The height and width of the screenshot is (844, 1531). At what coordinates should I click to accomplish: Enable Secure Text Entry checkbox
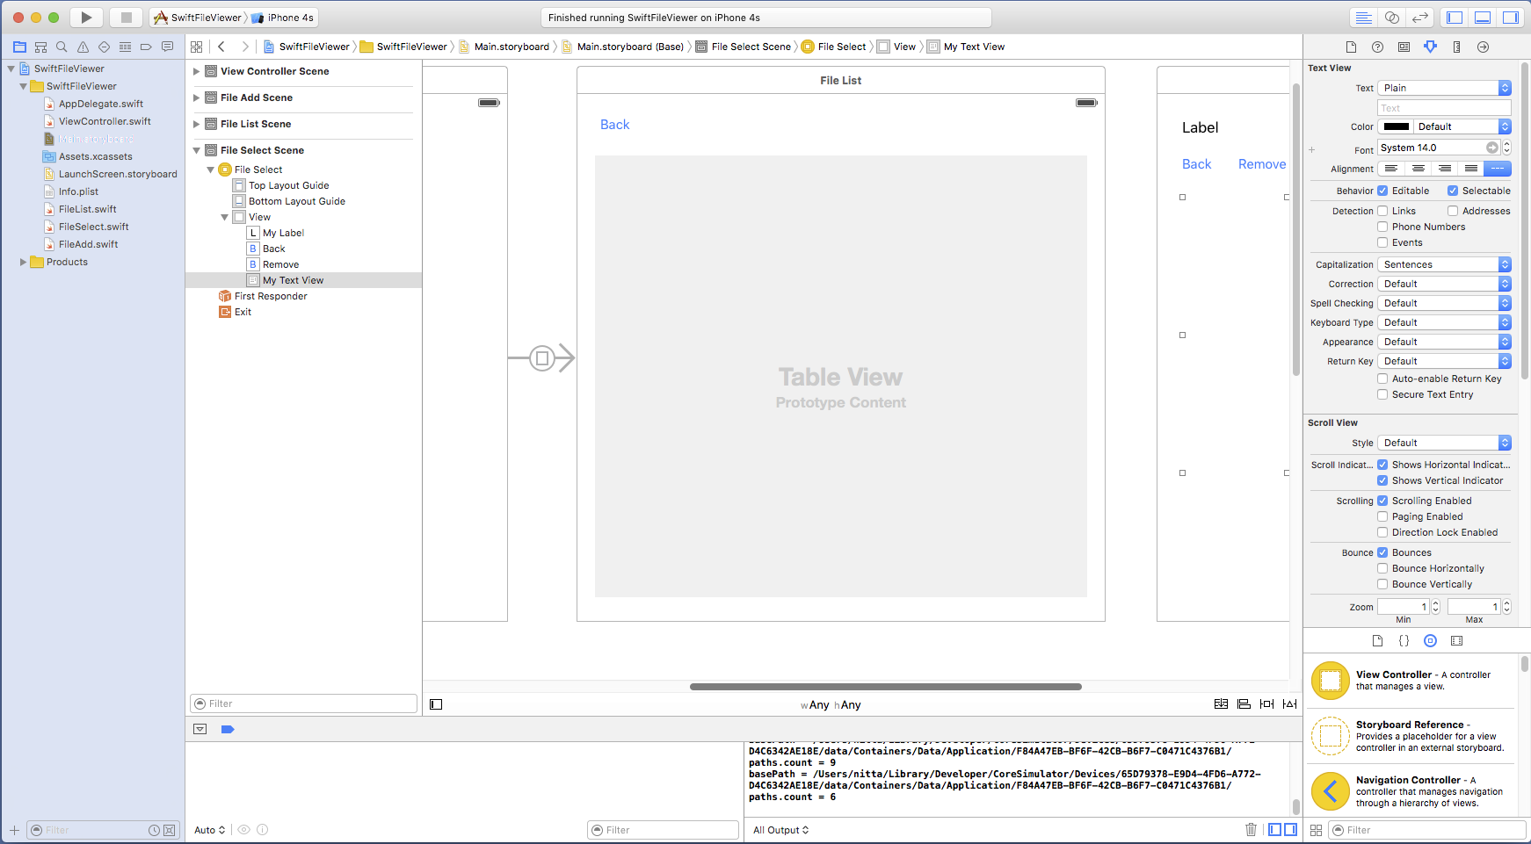pyautogui.click(x=1382, y=394)
